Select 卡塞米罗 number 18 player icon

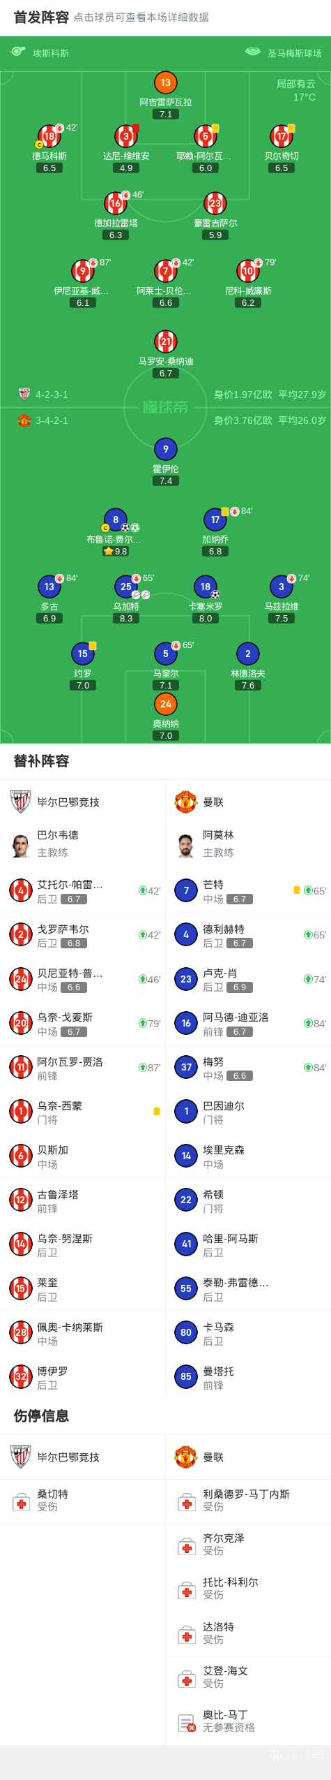pyautogui.click(x=206, y=587)
